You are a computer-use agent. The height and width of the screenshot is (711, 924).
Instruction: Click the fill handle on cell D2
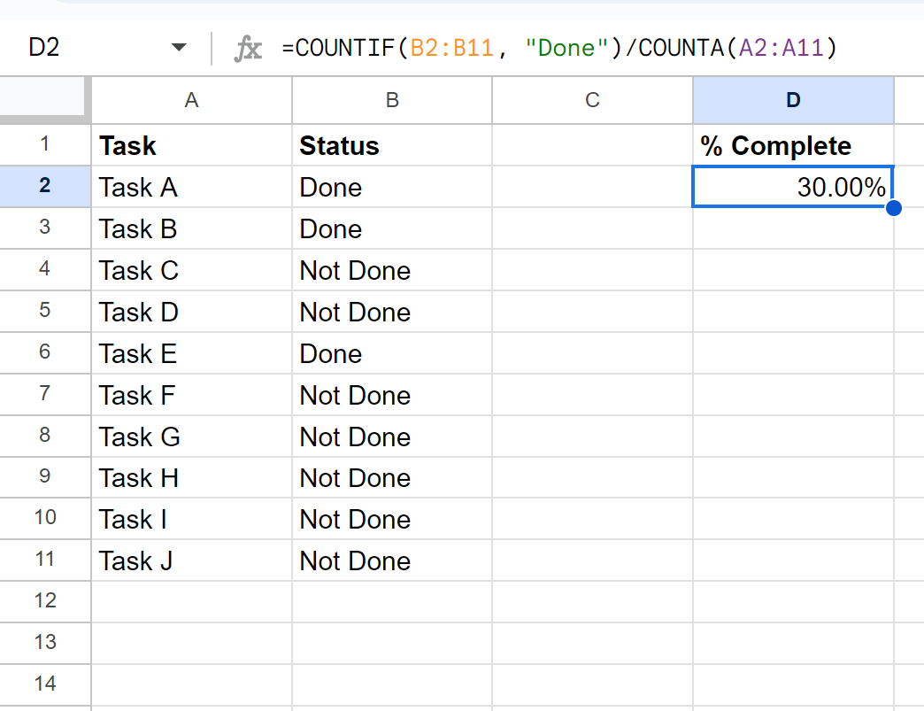pos(893,207)
